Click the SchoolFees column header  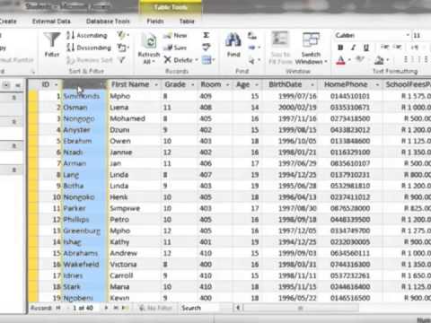tap(408, 84)
